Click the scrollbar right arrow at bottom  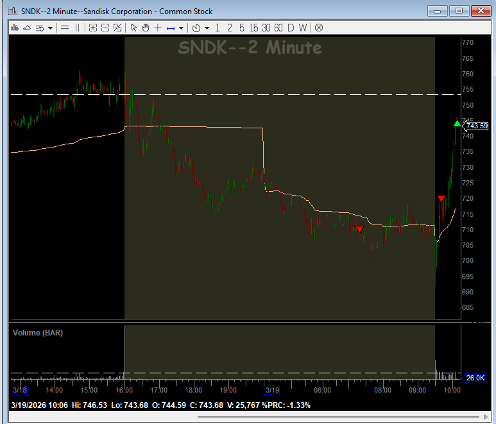[486, 417]
